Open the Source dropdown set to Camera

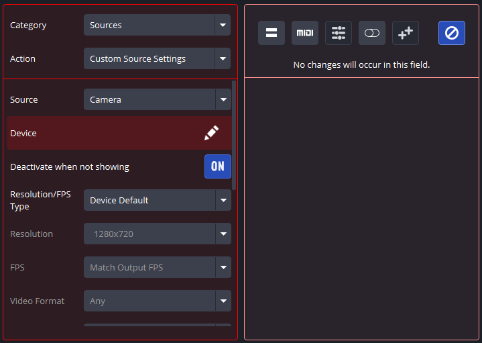tap(157, 99)
